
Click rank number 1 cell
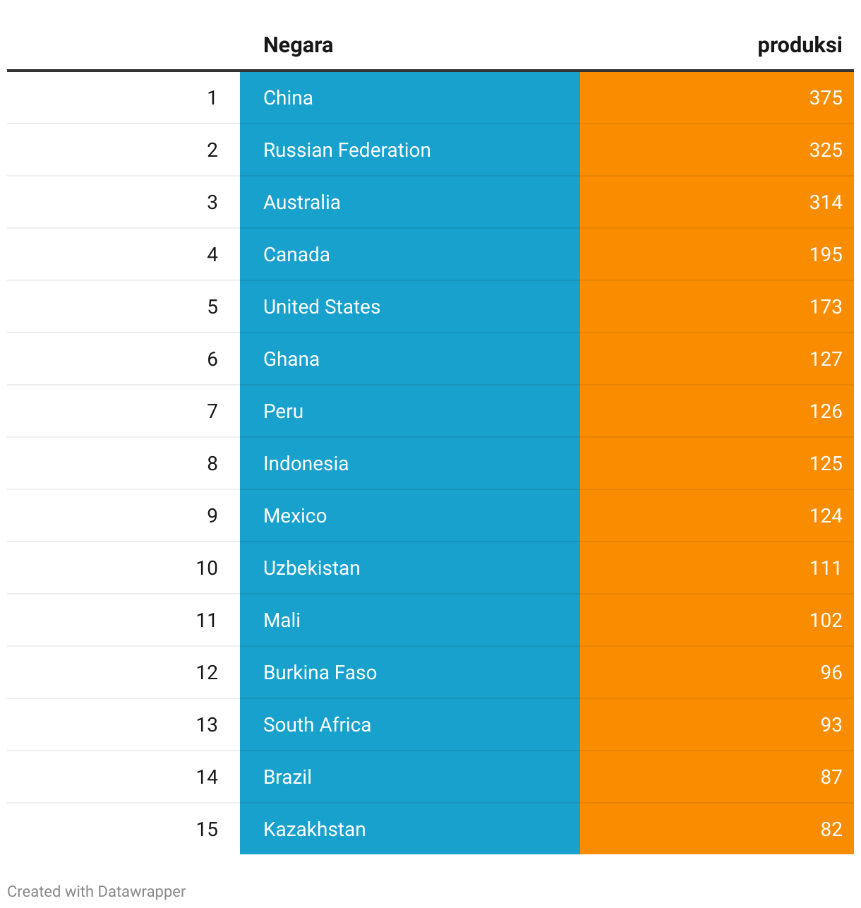tap(212, 97)
